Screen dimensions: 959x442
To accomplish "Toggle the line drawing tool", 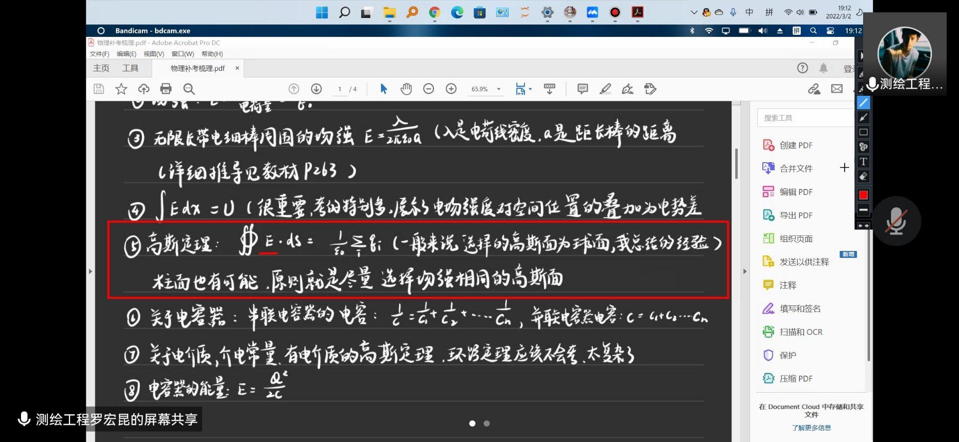I will [863, 103].
